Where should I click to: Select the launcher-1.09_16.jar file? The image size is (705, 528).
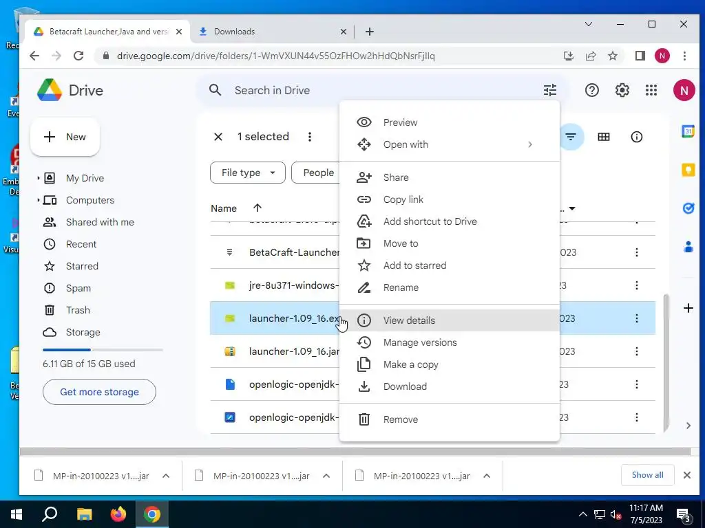pyautogui.click(x=294, y=351)
